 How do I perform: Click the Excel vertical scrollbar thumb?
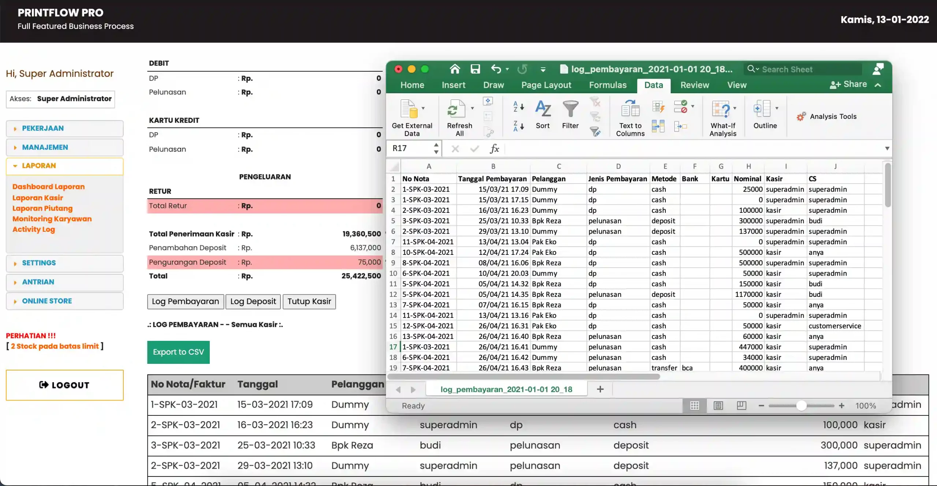[x=888, y=185]
